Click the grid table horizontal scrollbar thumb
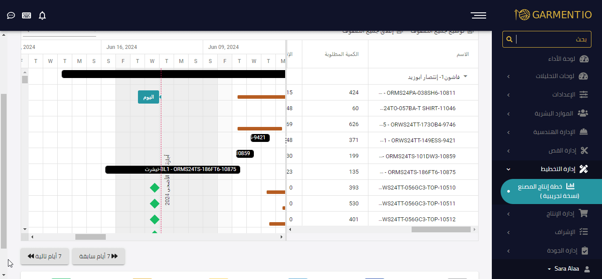The height and width of the screenshot is (279, 602). tap(440, 229)
